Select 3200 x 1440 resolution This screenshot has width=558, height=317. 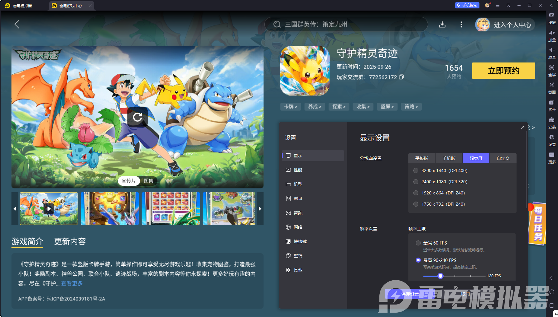click(416, 170)
